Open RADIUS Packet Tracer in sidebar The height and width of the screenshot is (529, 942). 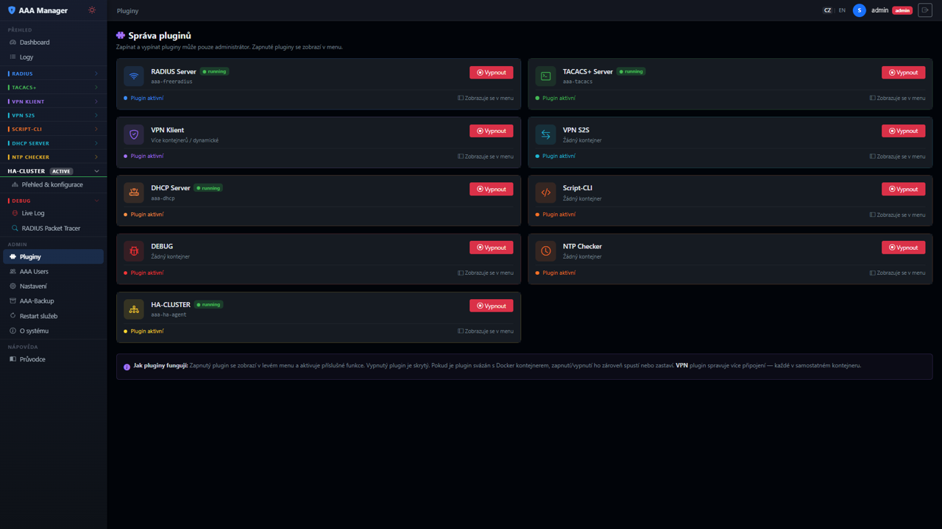pyautogui.click(x=50, y=228)
